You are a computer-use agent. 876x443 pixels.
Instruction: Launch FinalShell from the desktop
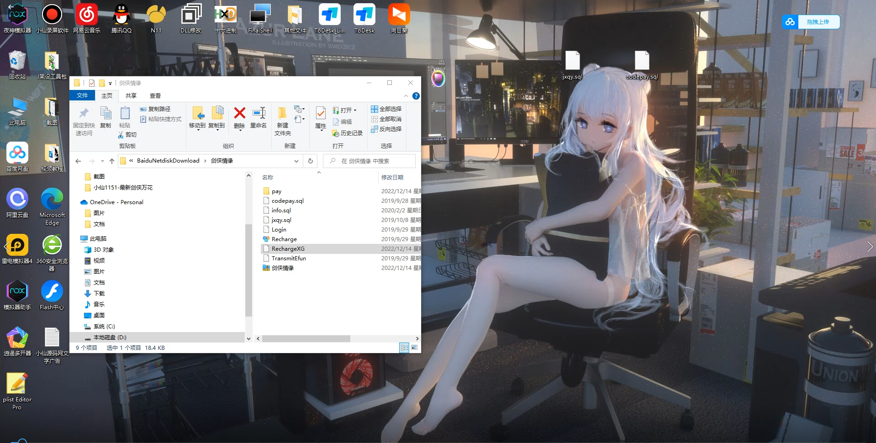[260, 18]
